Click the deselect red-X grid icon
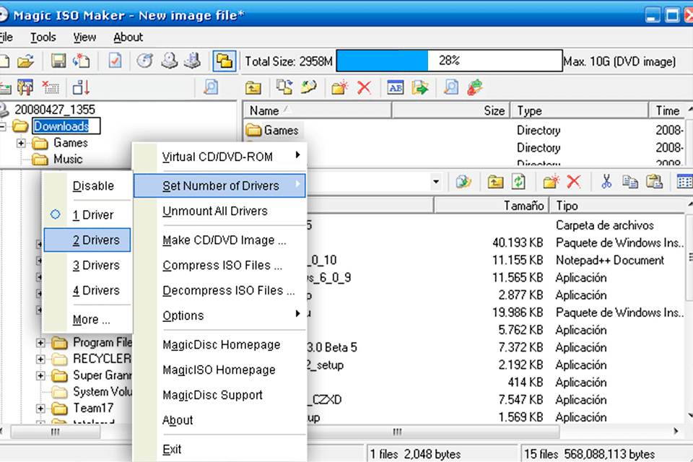This screenshot has height=462, width=693. 51,87
